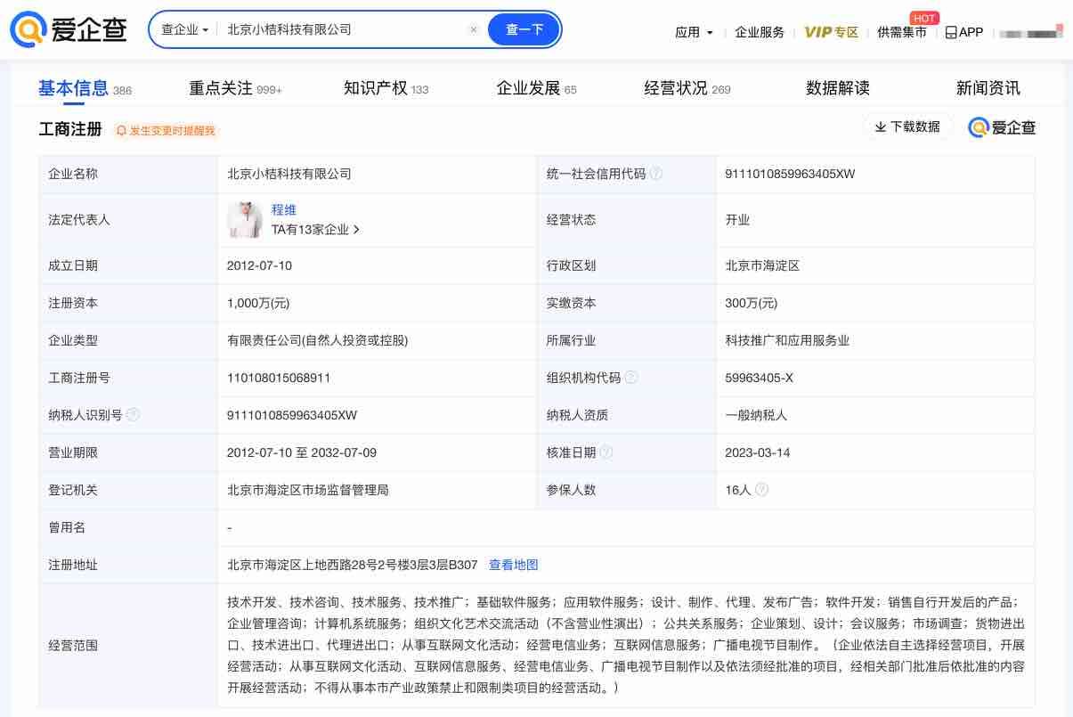The width and height of the screenshot is (1073, 717).
Task: Switch to the 重点关注 tab
Action: coord(235,88)
